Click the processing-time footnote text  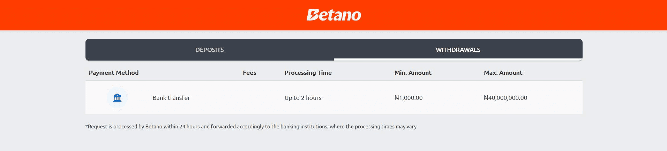(251, 127)
